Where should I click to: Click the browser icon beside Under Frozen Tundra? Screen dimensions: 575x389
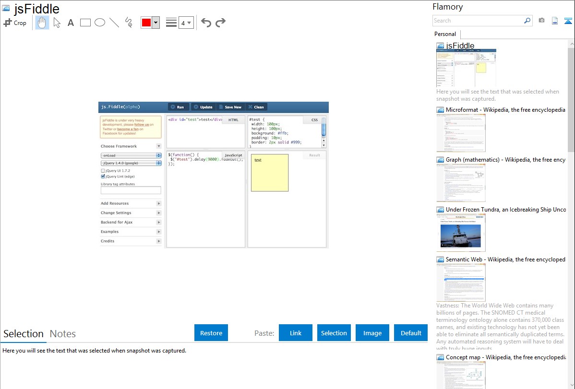pos(440,210)
